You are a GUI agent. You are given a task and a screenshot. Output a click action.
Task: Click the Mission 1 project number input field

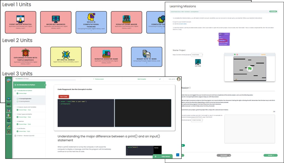pos(197,120)
